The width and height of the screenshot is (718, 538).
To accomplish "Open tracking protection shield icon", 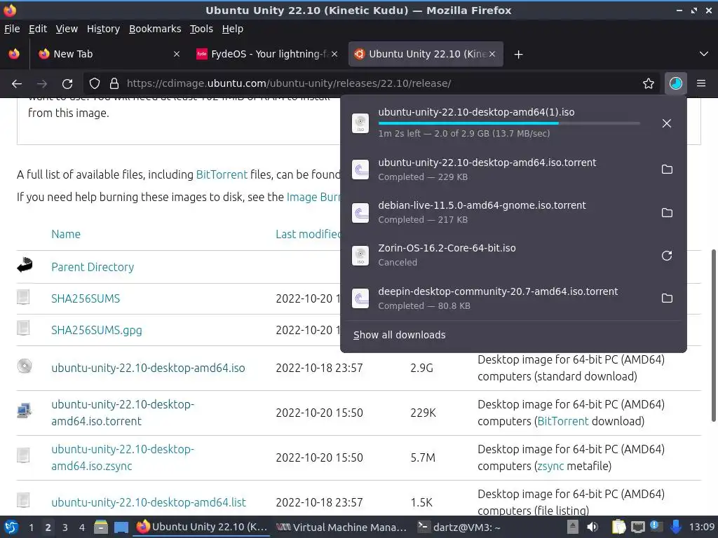I will [x=95, y=83].
